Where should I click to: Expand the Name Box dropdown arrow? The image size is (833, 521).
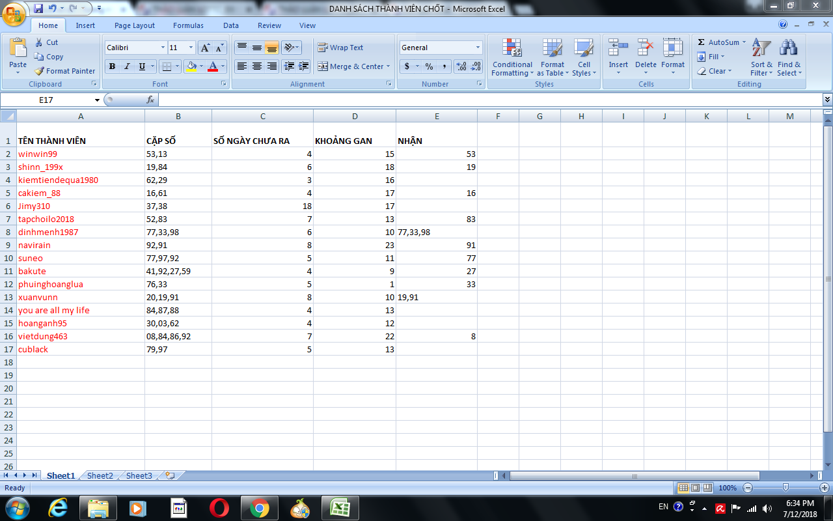coord(98,100)
